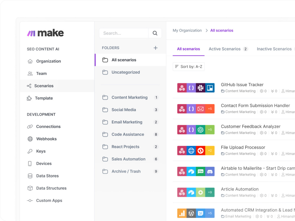Click analytics bar chart icon in Automated CRM row

182,213
